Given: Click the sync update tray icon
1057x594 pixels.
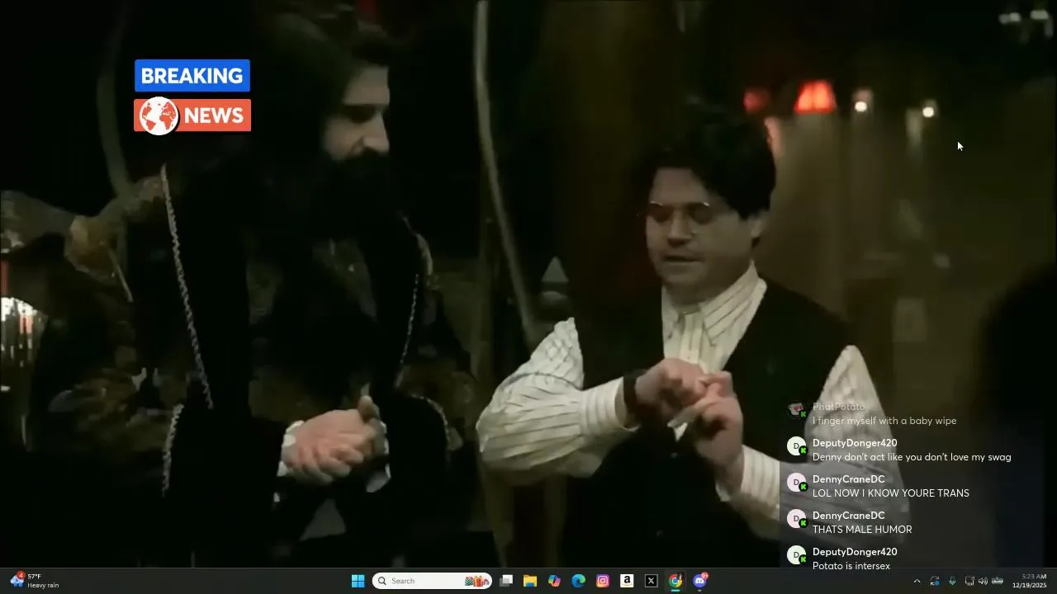Looking at the screenshot, I should 935,581.
